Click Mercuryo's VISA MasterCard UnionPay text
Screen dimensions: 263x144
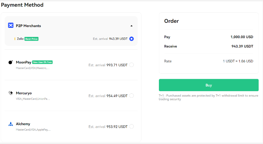pyautogui.click(x=33, y=99)
